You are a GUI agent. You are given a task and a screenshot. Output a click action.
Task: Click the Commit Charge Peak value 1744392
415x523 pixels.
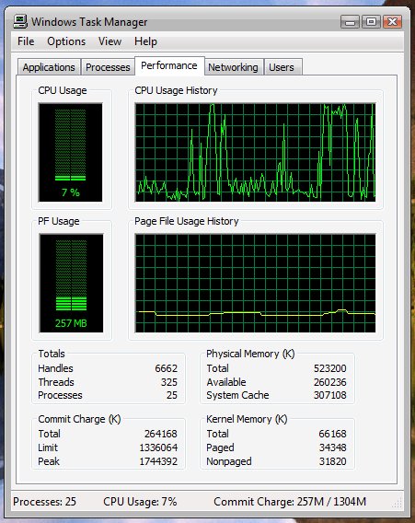(x=158, y=461)
